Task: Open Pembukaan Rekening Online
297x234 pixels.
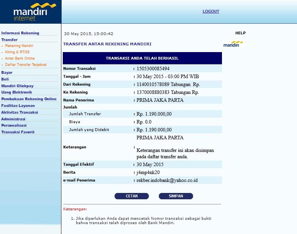Action: click(x=29, y=99)
